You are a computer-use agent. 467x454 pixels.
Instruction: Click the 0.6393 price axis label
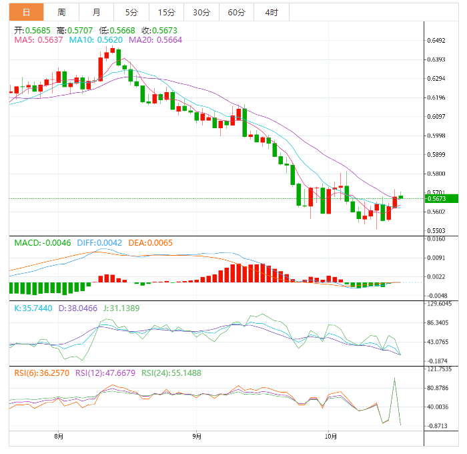coord(436,59)
